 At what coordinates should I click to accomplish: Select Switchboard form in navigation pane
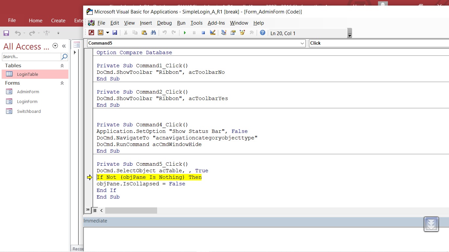pos(29,112)
